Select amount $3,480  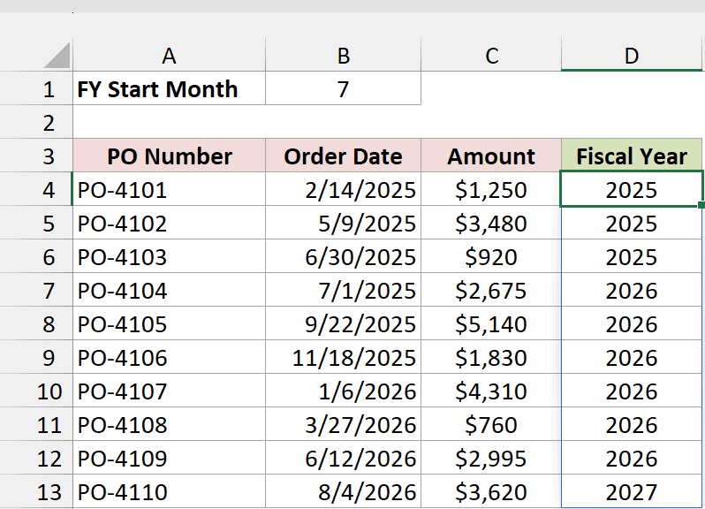click(x=491, y=223)
